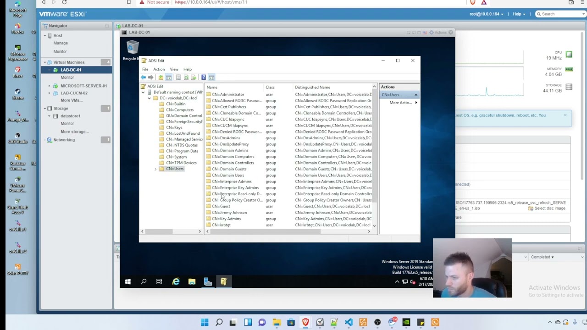Launch Internet Explorer from guest taskbar
This screenshot has width=587, height=330.
coord(176,281)
